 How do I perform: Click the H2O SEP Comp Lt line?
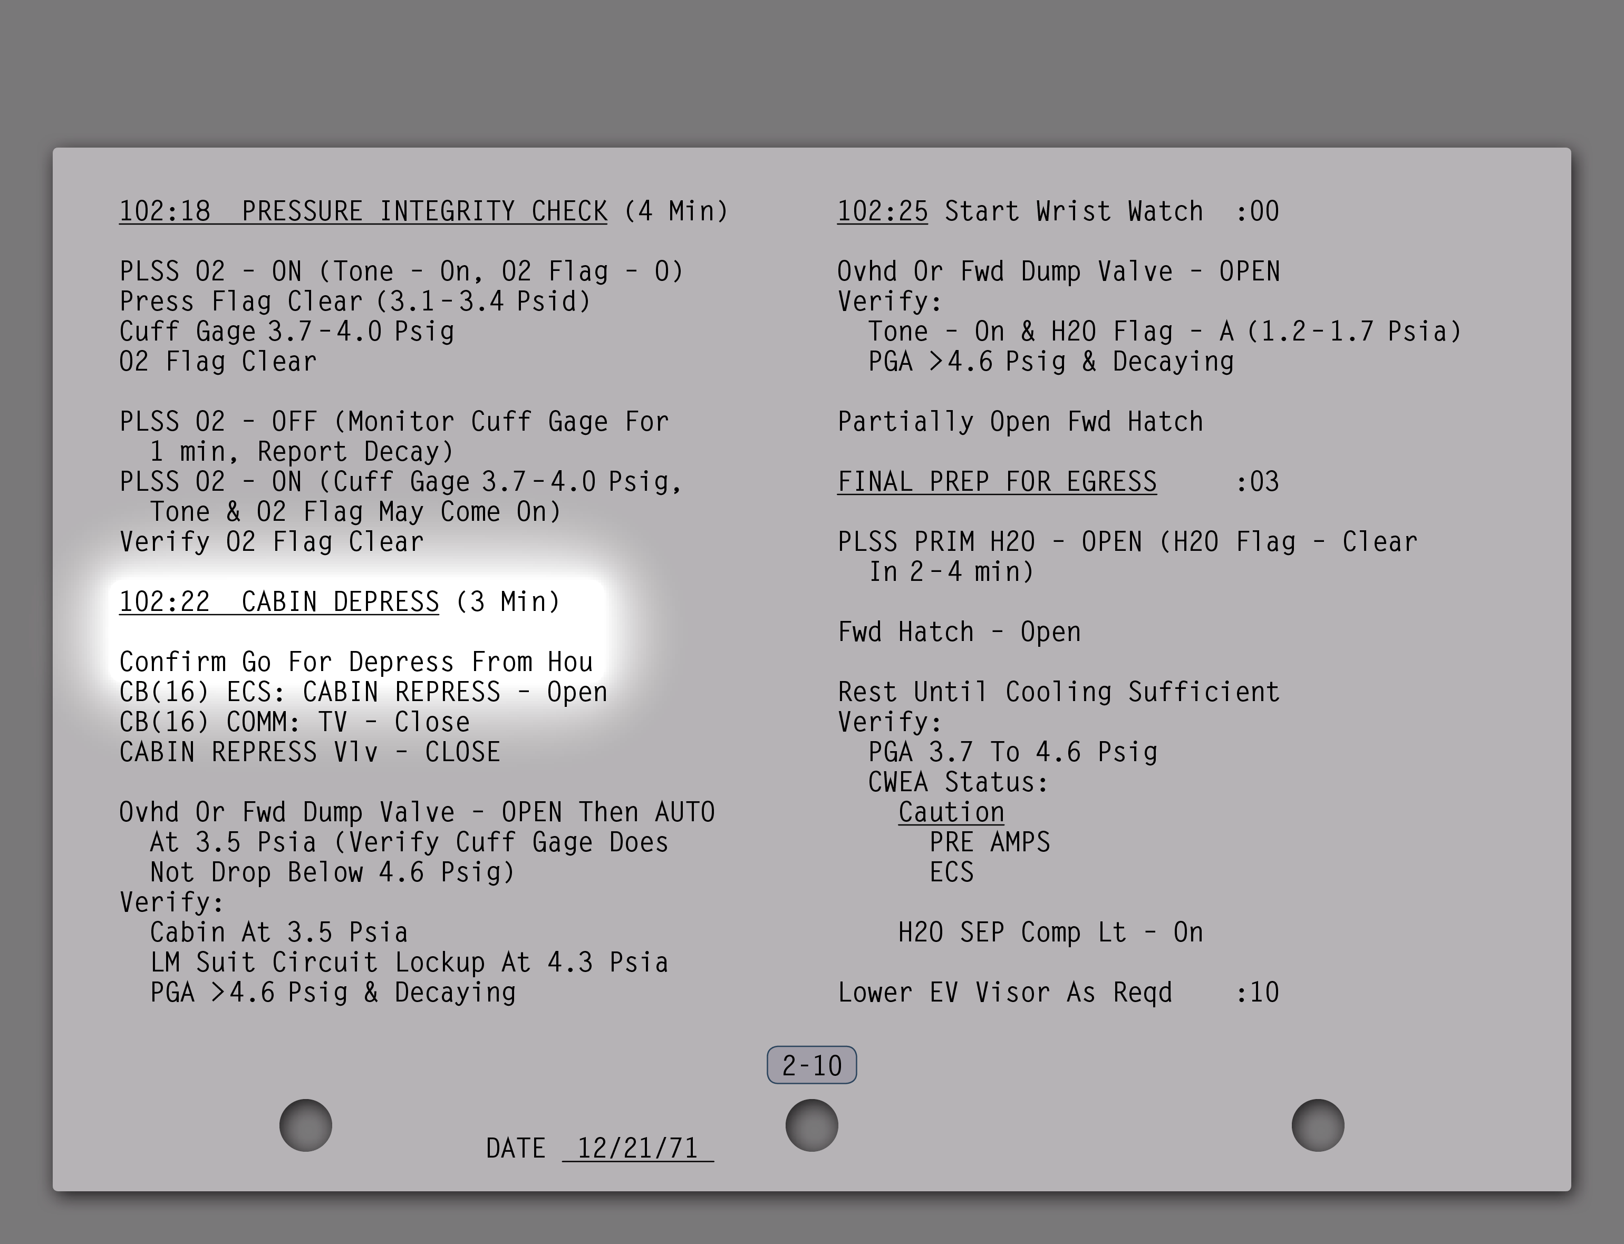coord(1050,931)
